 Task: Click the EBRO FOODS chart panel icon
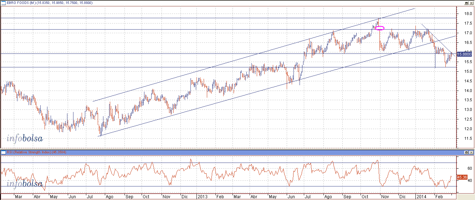click(3, 2)
